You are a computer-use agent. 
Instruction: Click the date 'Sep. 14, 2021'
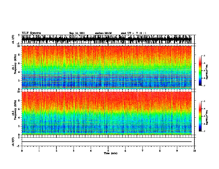77,33
